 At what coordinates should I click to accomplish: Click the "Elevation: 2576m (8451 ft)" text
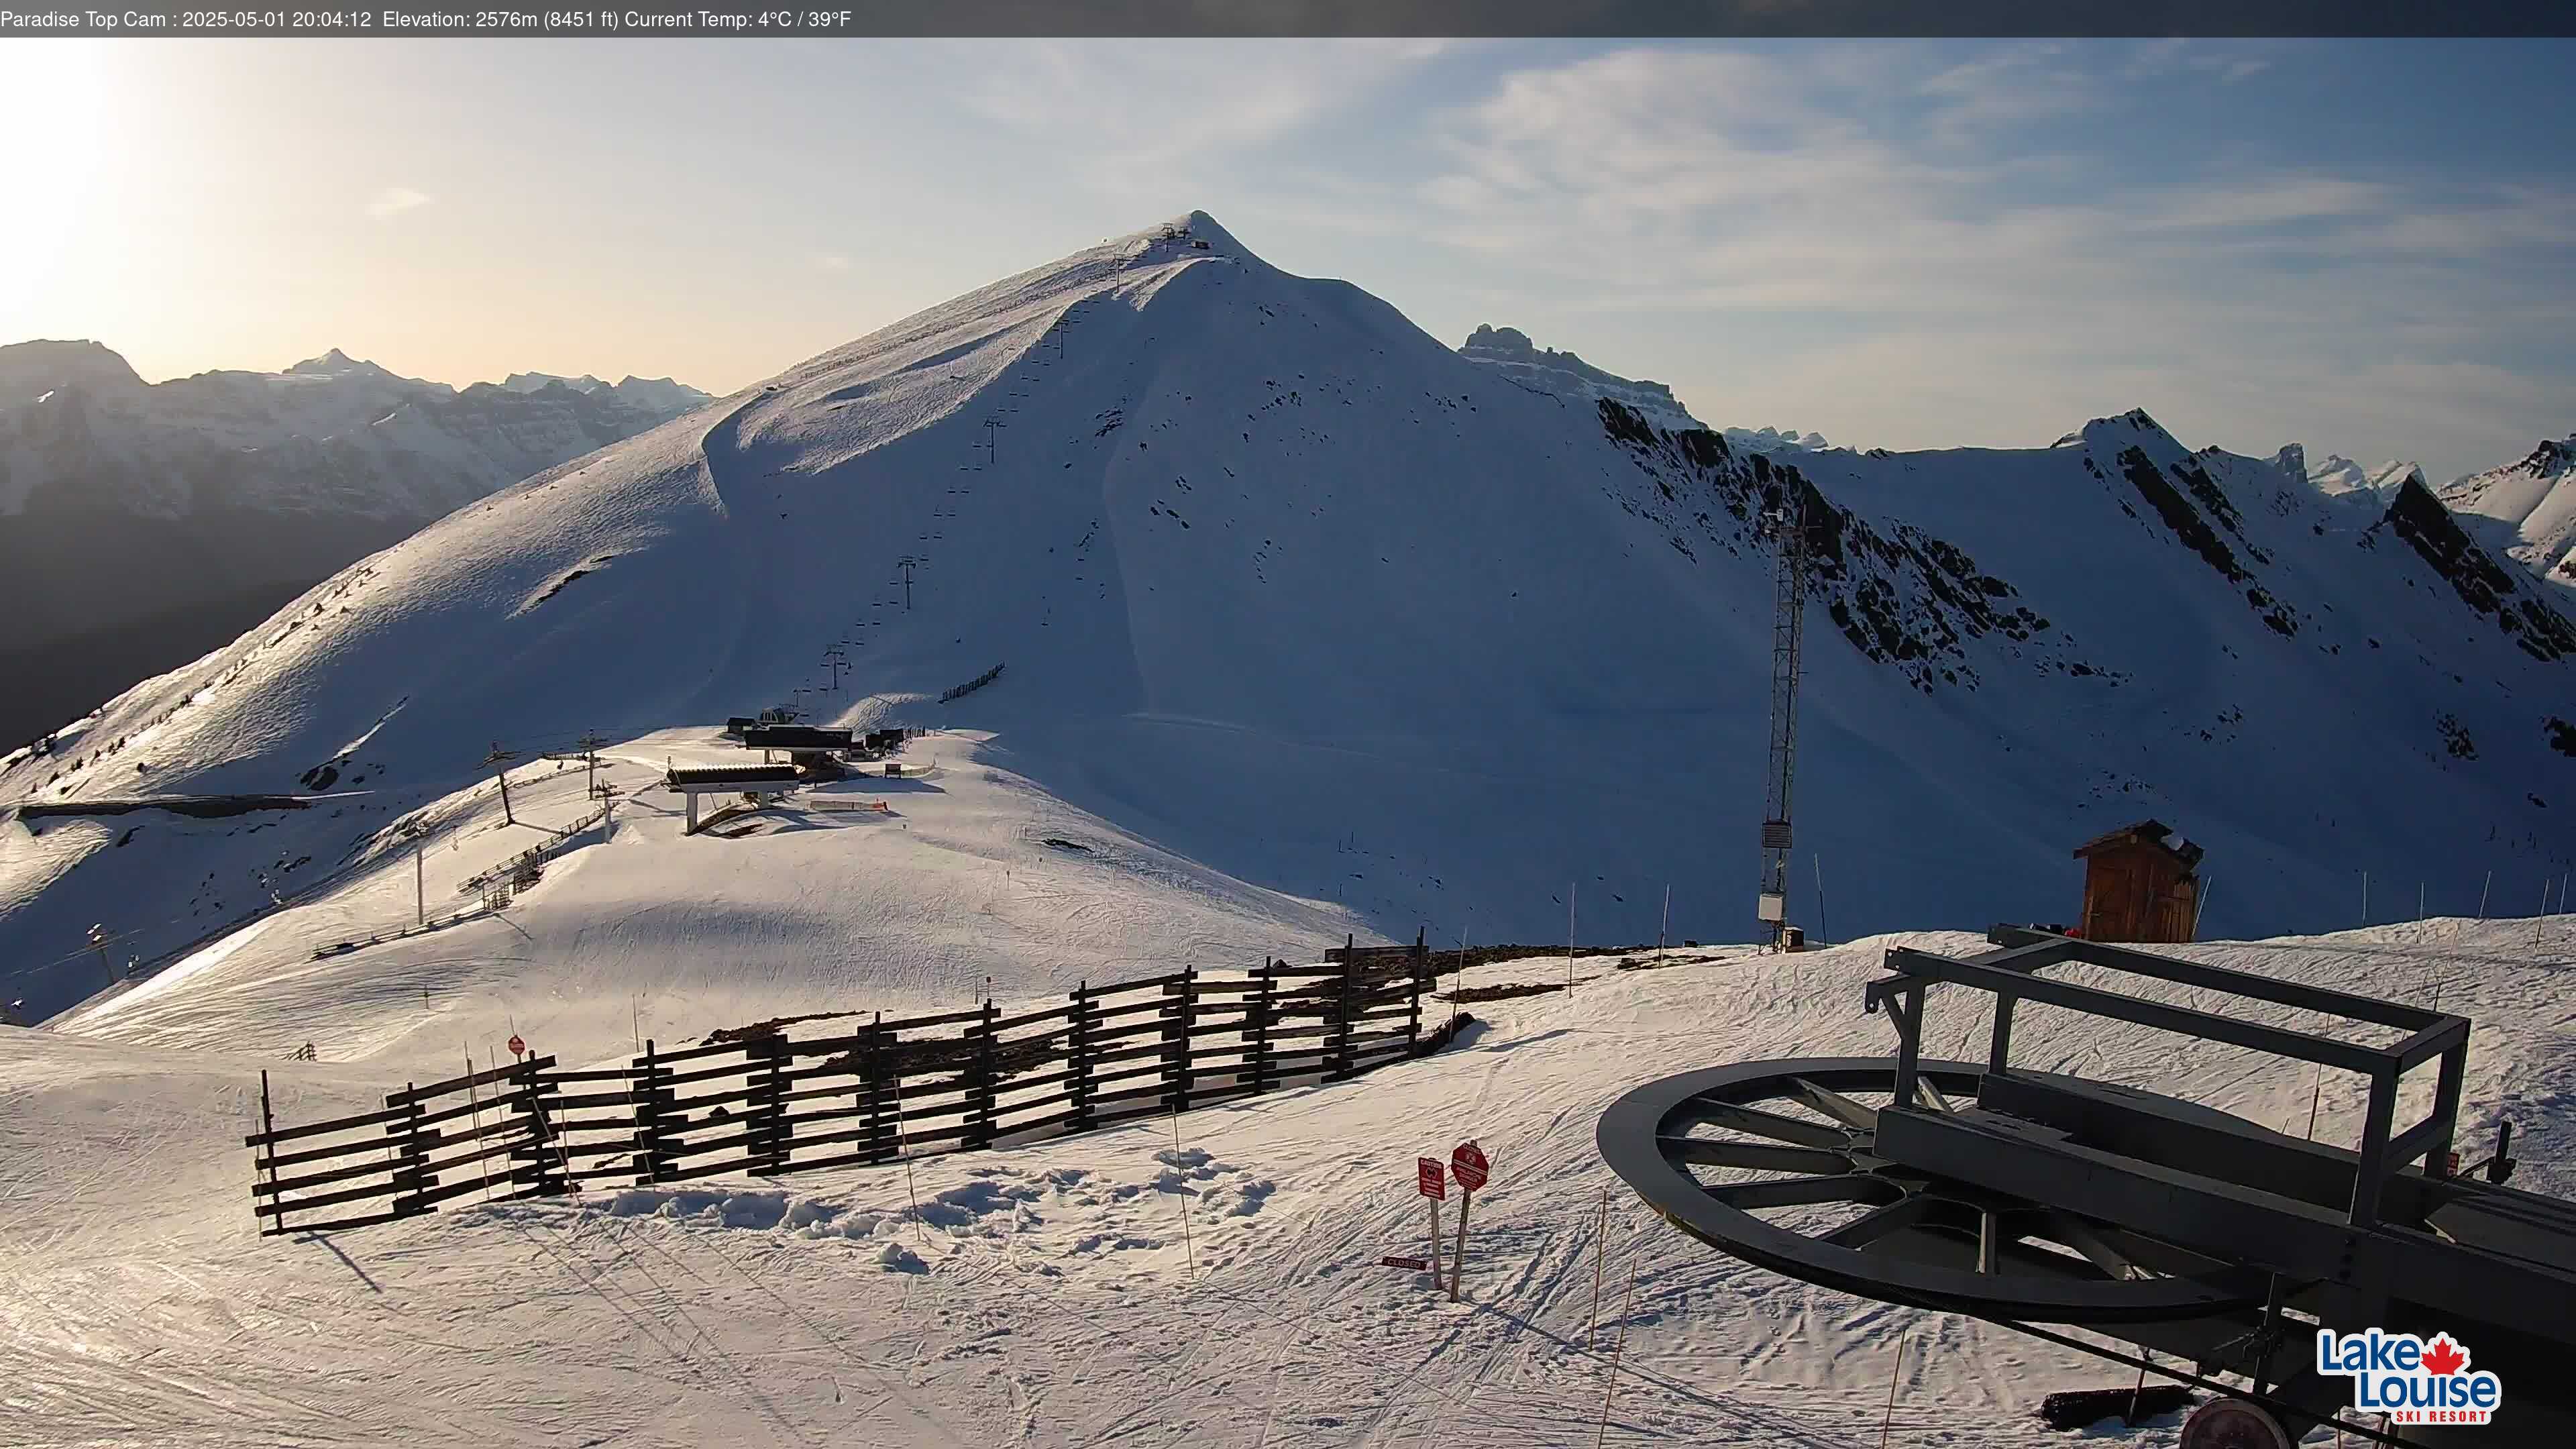tap(501, 19)
